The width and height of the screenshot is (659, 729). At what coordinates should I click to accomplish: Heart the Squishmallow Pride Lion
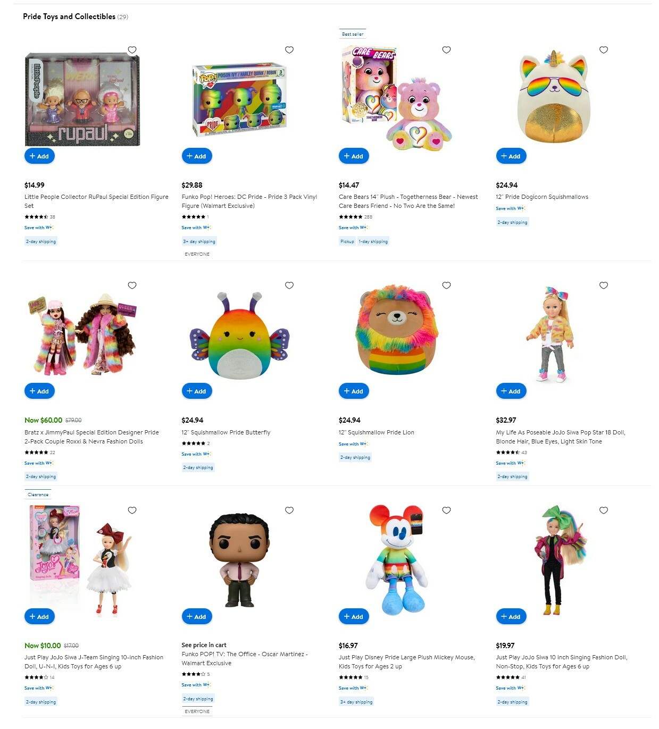pos(446,286)
